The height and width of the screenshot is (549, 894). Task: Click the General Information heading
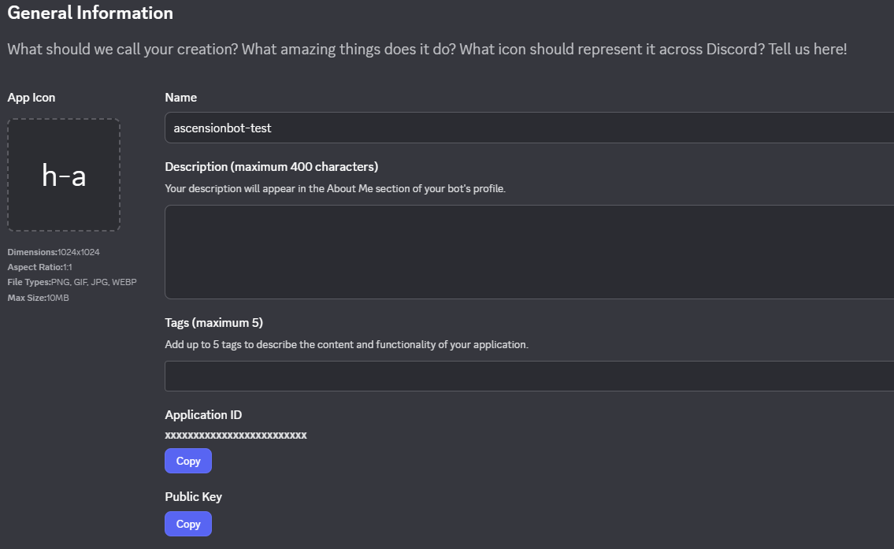(90, 13)
